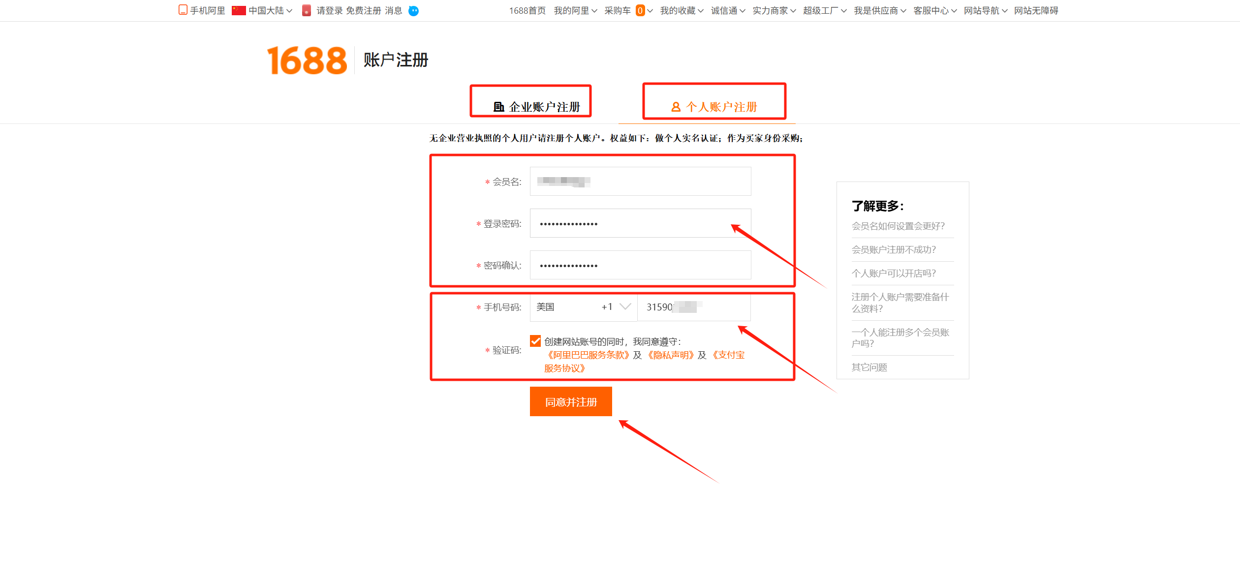Open 注册个人账户需要准备什么资料? help link
This screenshot has width=1240, height=580.
tap(900, 303)
